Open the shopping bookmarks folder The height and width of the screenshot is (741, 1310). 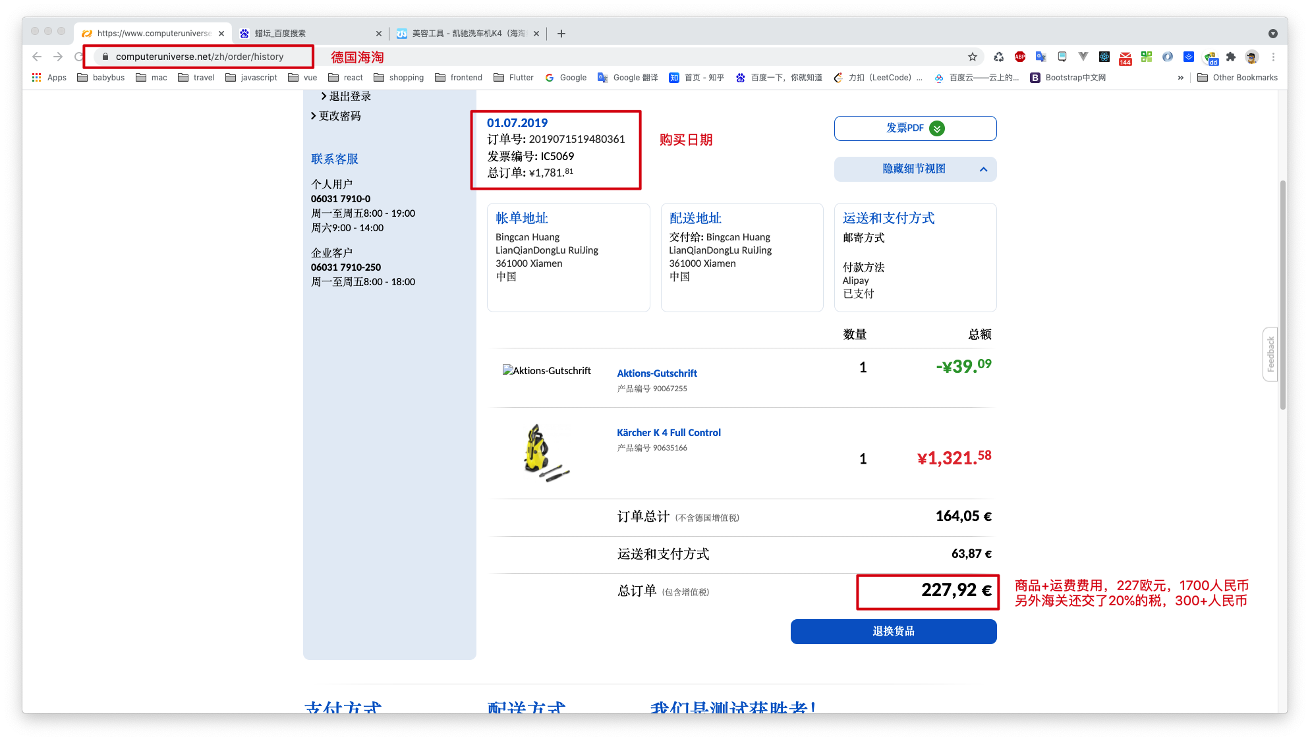click(399, 78)
